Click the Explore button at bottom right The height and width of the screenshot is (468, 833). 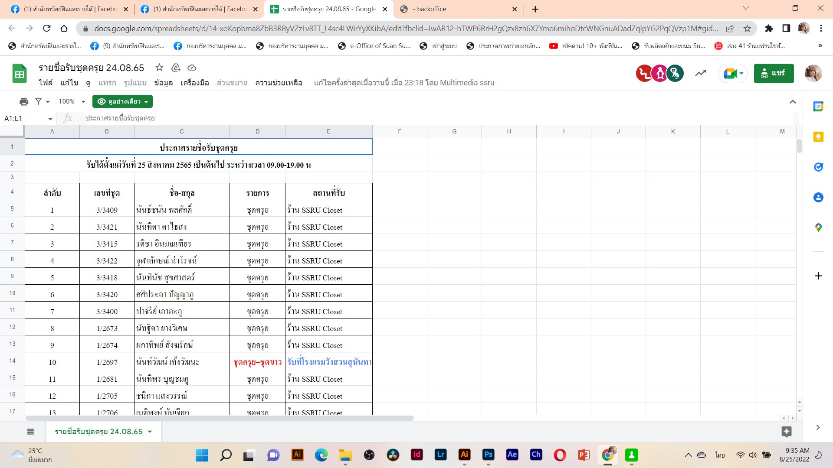[786, 432]
